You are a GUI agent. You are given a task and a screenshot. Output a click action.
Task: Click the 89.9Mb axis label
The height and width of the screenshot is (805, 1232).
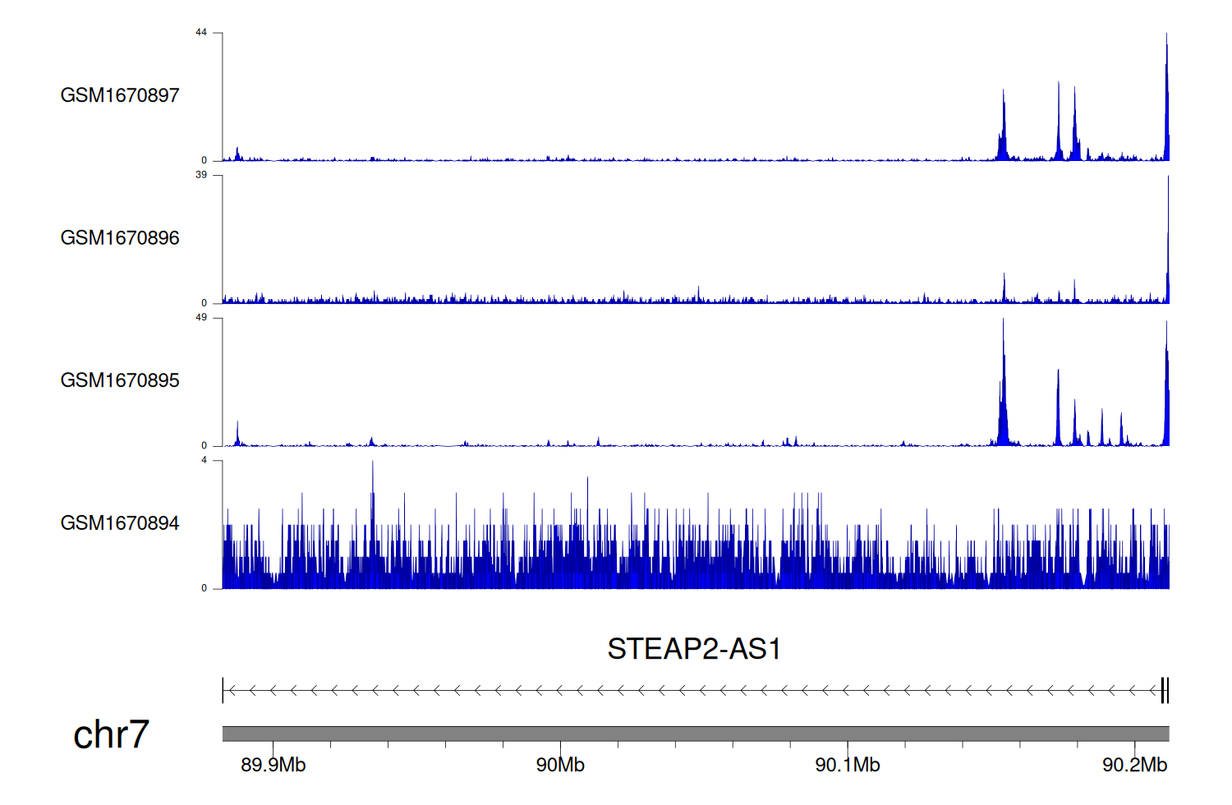[x=273, y=765]
